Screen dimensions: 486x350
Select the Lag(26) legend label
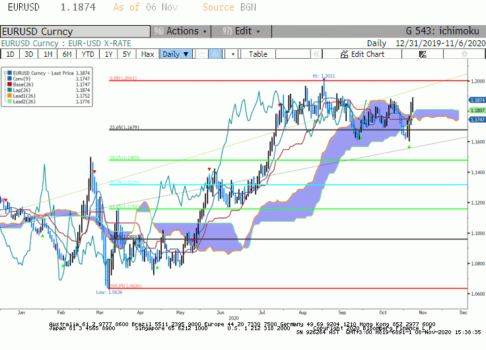[x=22, y=90]
